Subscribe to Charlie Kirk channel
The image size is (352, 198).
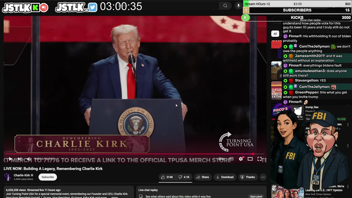48,177
